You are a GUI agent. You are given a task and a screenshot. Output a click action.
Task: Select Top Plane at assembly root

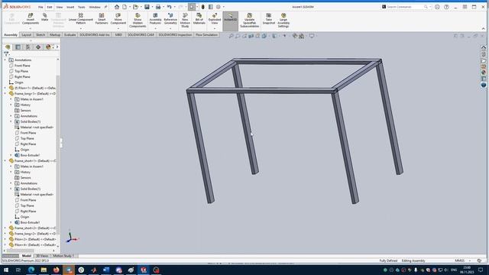21,71
